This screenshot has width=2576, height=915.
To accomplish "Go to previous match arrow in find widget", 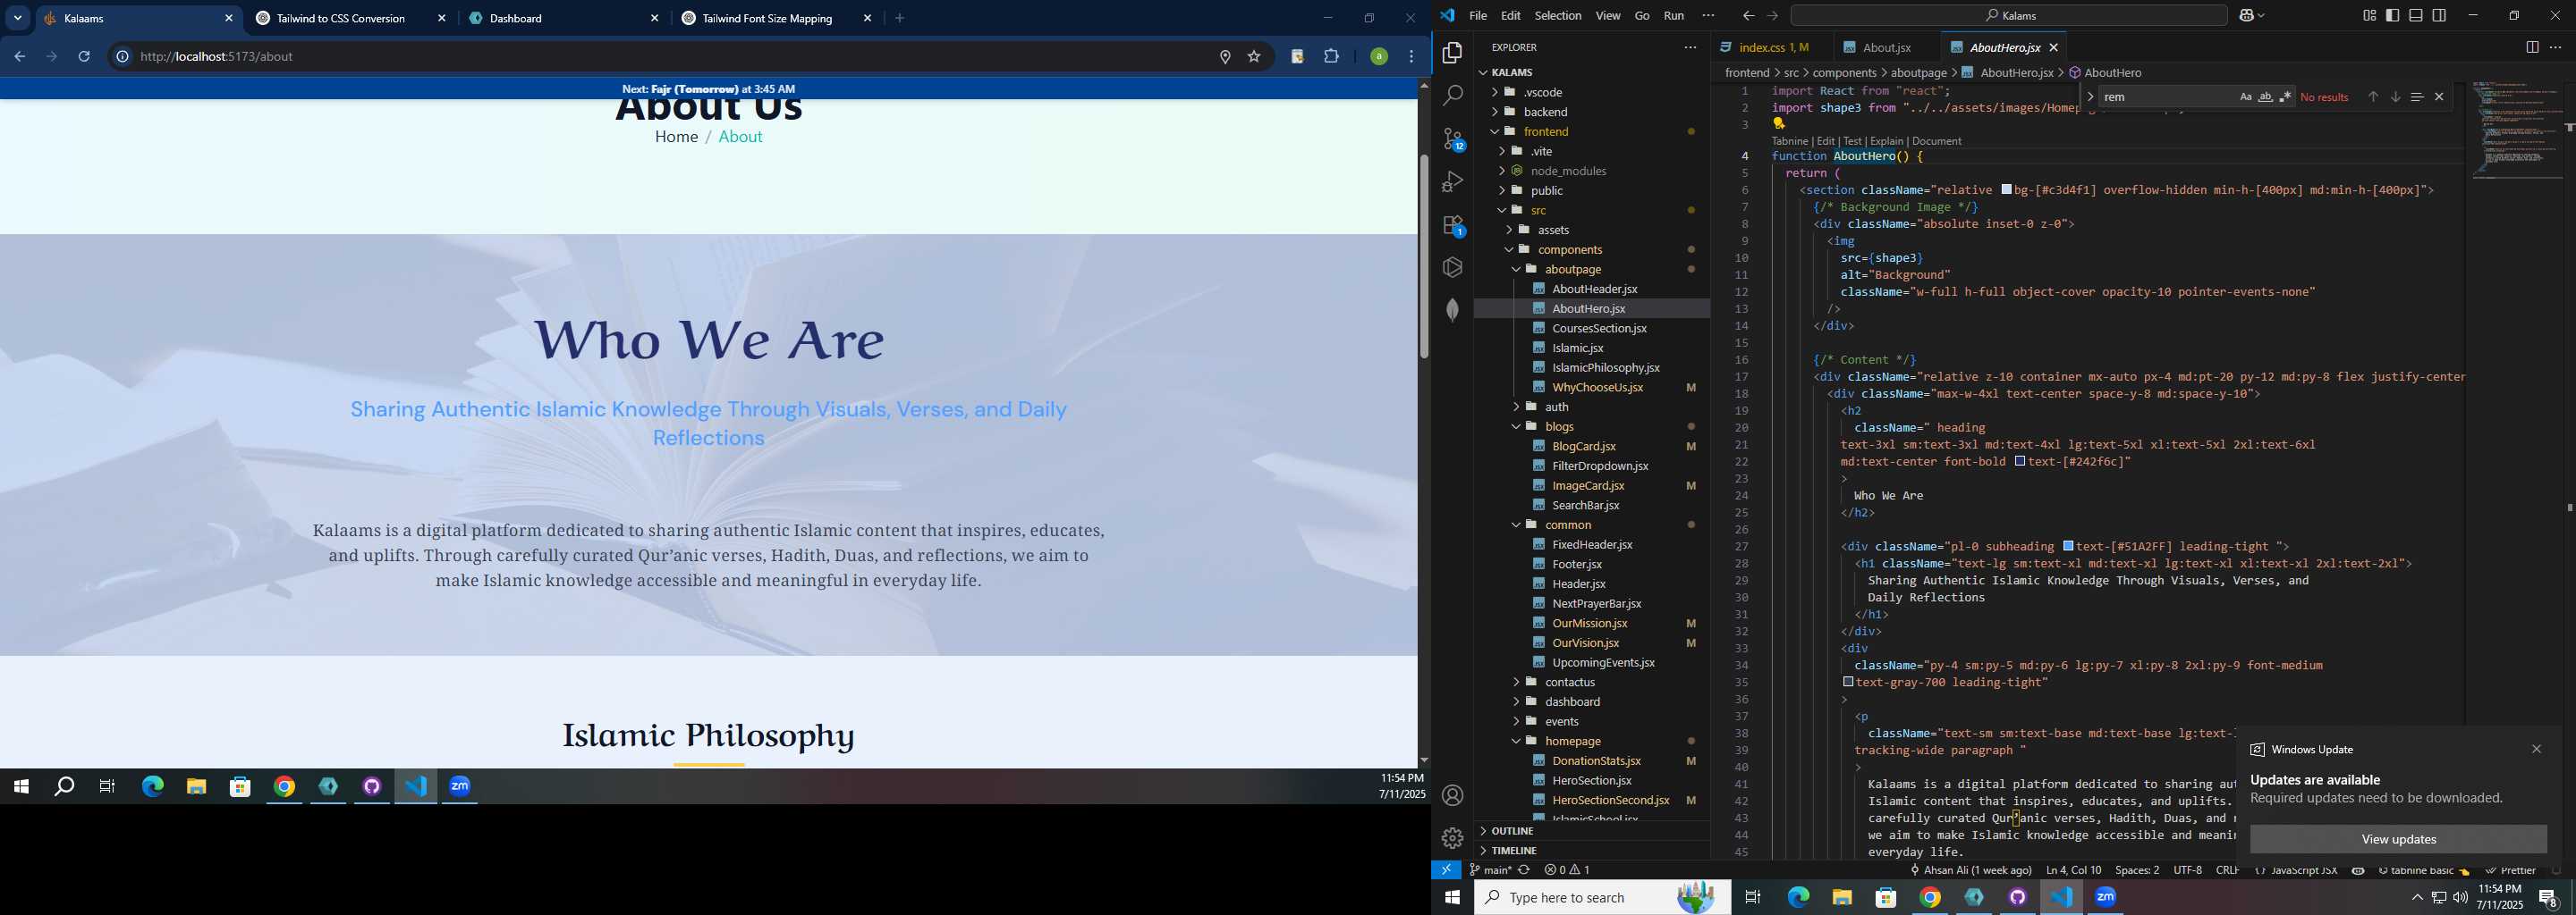I will coord(2372,97).
